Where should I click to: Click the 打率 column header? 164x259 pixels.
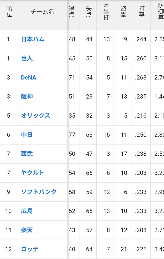pos(142,12)
